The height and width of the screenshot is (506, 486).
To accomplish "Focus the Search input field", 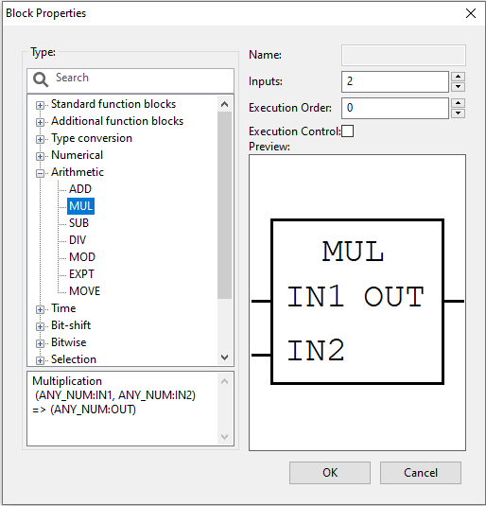I will pyautogui.click(x=130, y=80).
